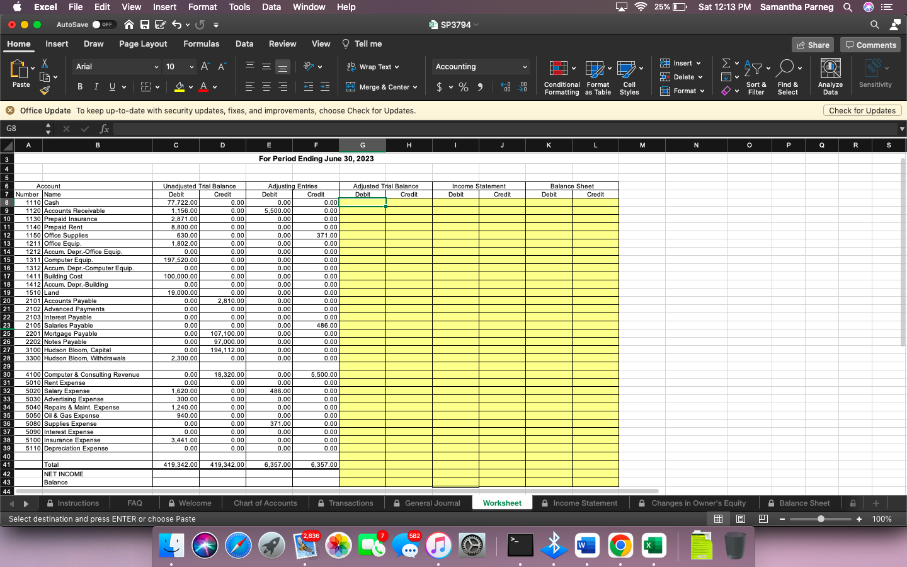The width and height of the screenshot is (907, 567).
Task: Expand the Wrap Text dropdown
Action: 396,67
